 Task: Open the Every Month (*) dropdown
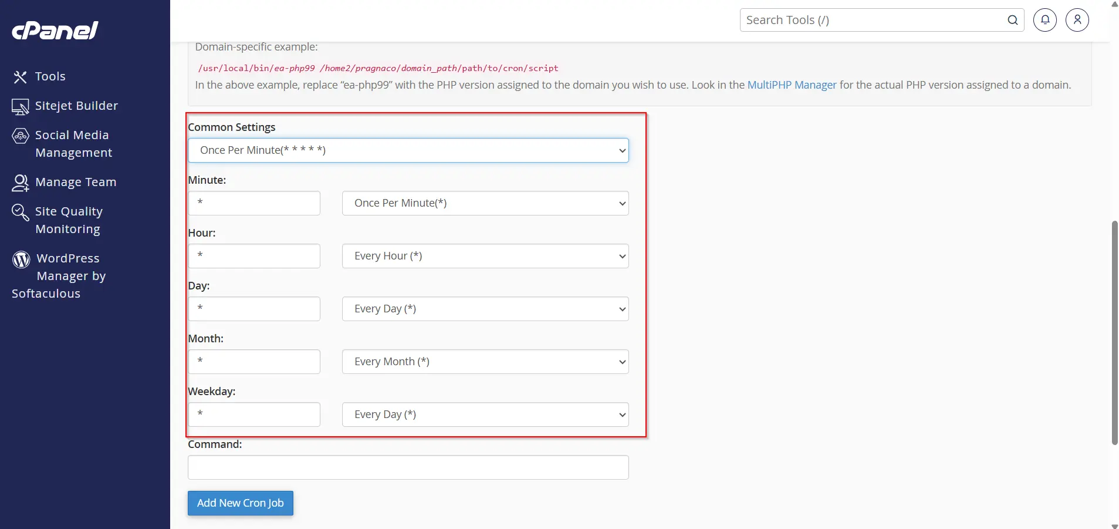pyautogui.click(x=485, y=362)
